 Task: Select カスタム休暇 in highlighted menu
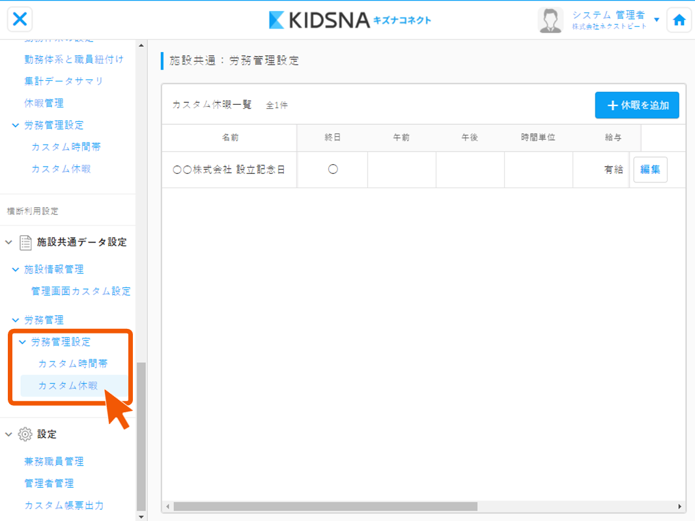[x=68, y=386]
